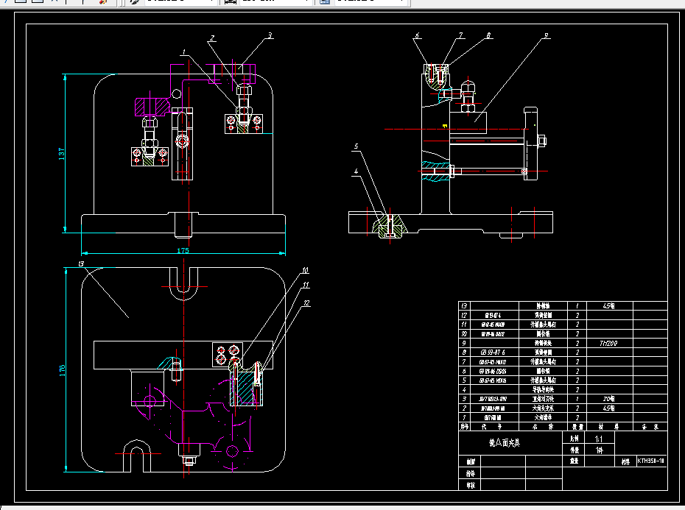This screenshot has width=685, height=510.
Task: Select the 铣A面夹具 title text
Action: coord(505,443)
